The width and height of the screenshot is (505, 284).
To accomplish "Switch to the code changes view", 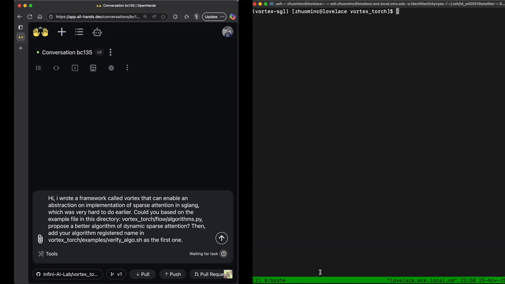I will tap(56, 68).
